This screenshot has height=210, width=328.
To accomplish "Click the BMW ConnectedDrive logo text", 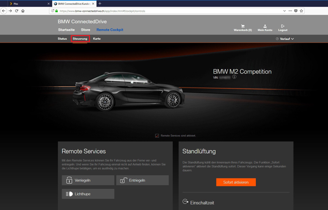I will (x=82, y=21).
